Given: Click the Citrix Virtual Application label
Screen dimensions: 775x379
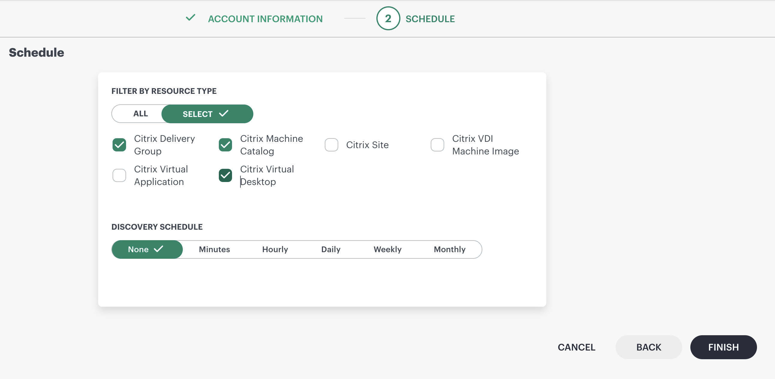Looking at the screenshot, I should (x=161, y=175).
